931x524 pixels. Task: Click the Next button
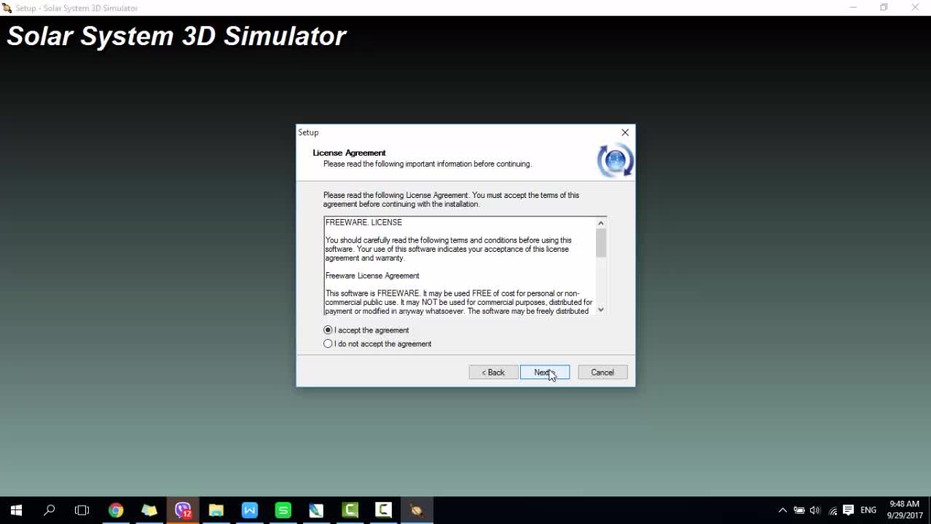545,373
